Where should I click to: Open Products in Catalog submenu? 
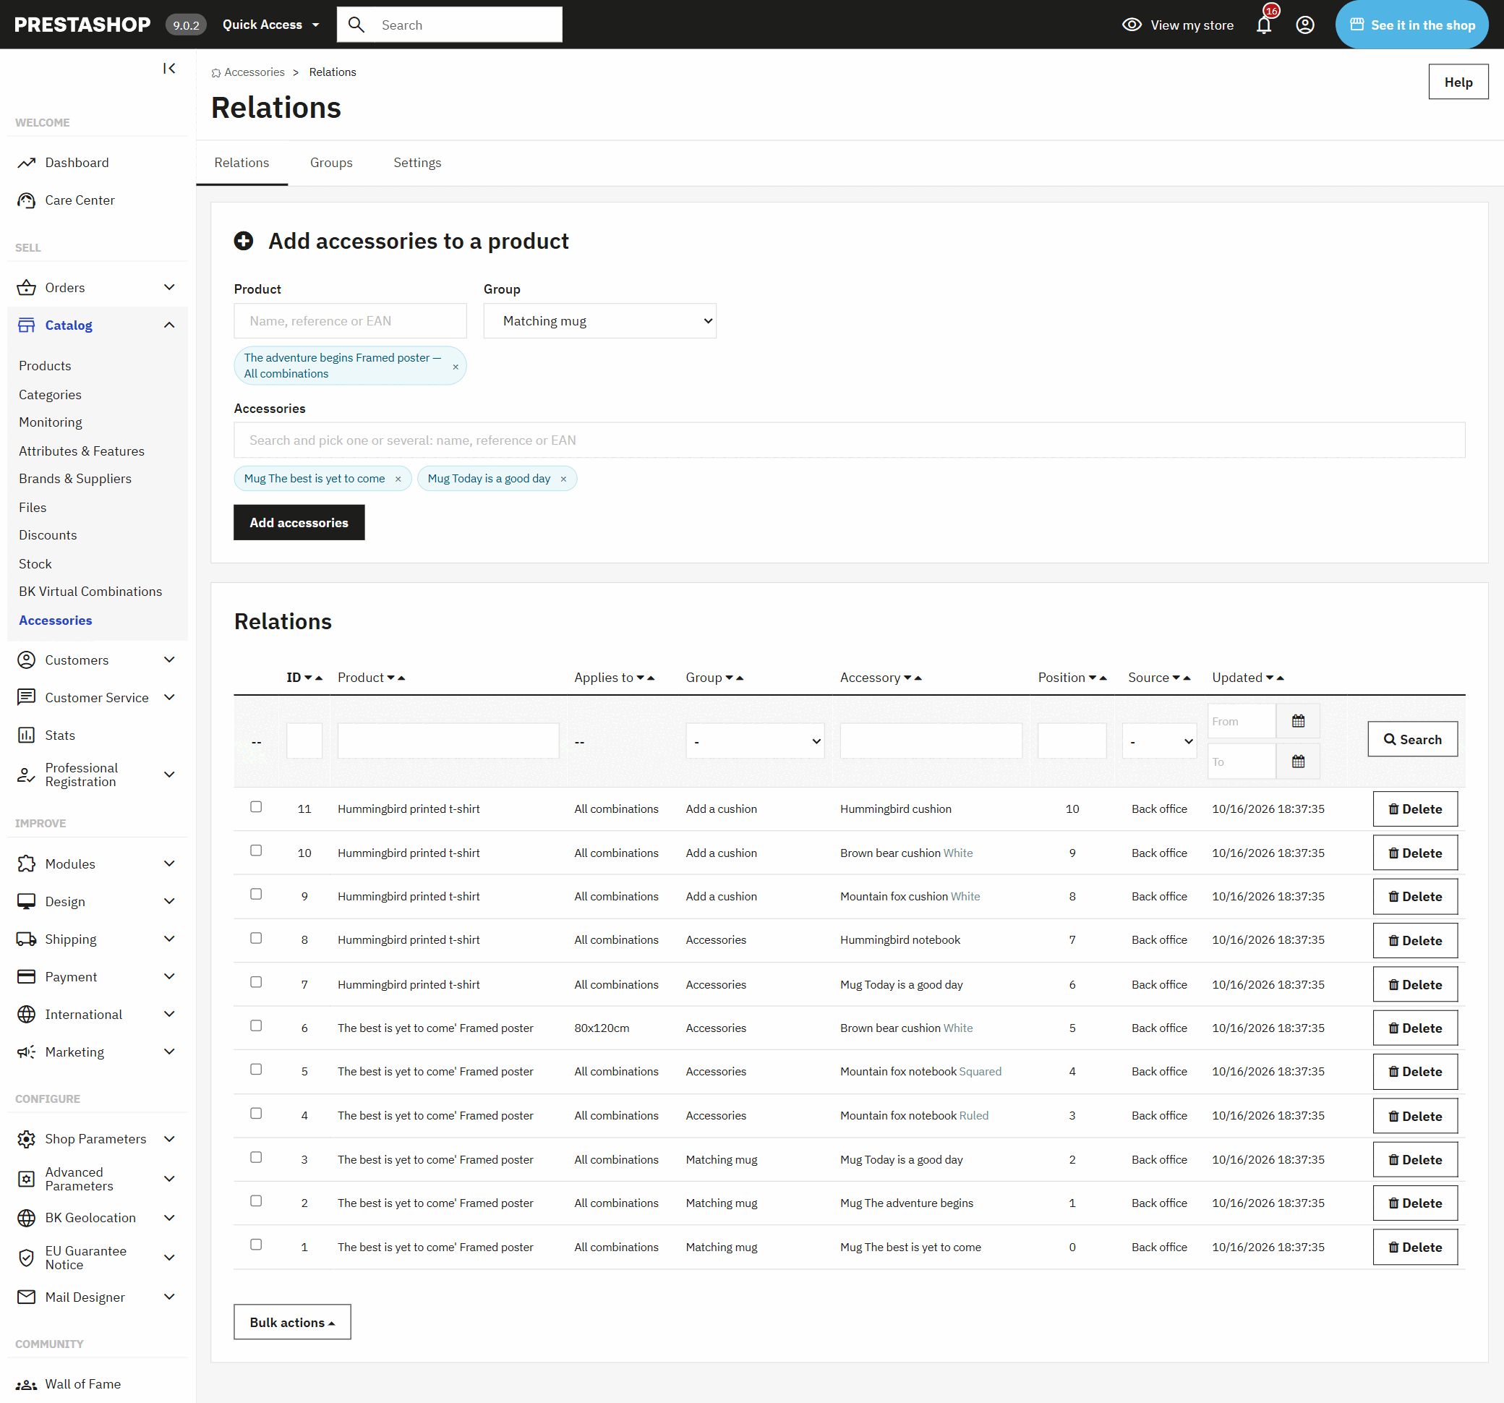pos(45,365)
